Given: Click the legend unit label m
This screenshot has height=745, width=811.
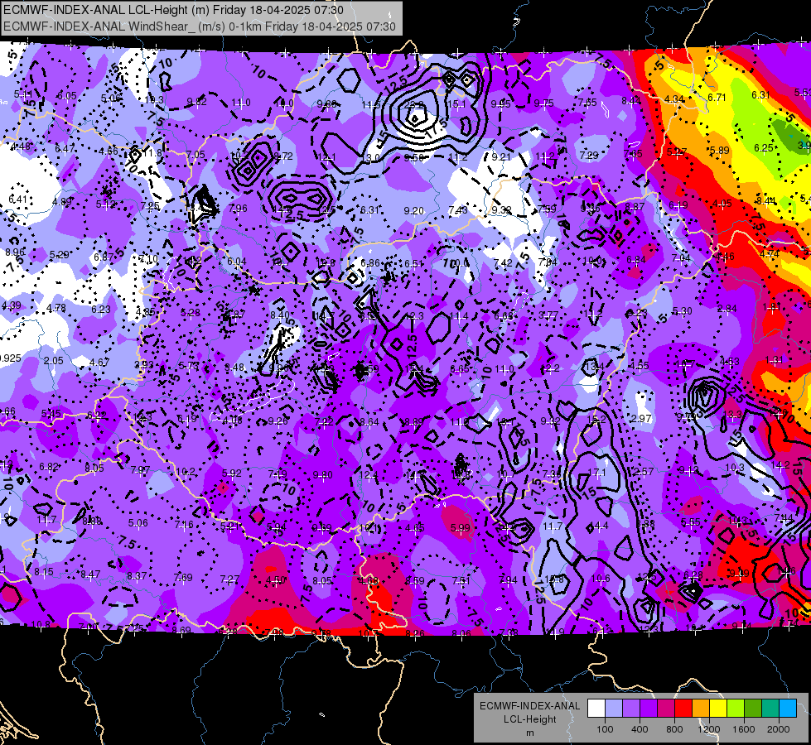Looking at the screenshot, I should [x=530, y=733].
